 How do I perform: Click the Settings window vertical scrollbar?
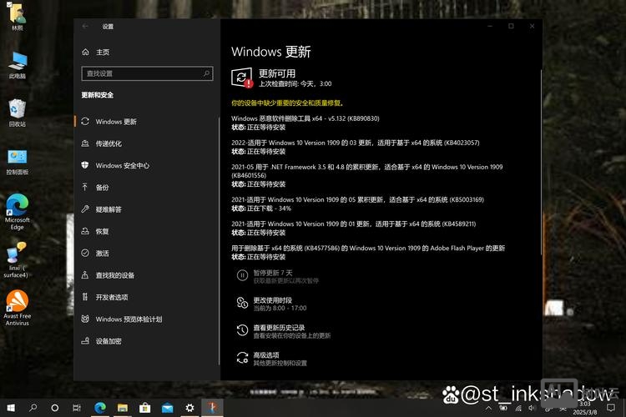click(541, 163)
